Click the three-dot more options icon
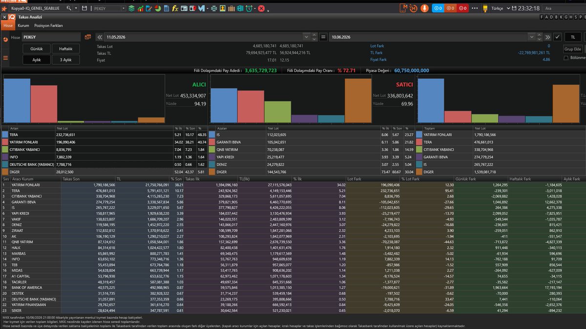Screen dimensions: 586x329 (475, 8)
